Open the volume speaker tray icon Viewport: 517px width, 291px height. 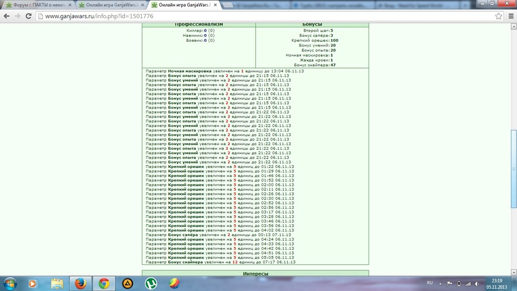[x=477, y=283]
